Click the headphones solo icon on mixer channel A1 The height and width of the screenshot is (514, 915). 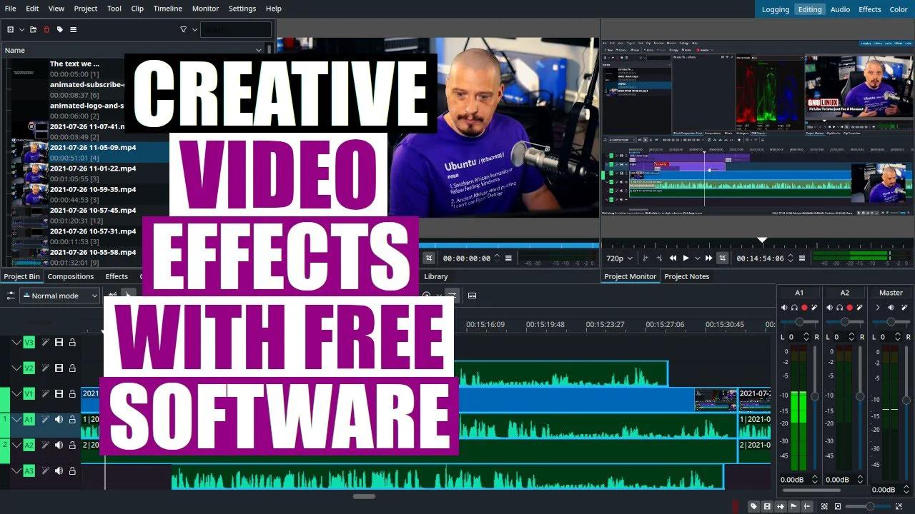click(794, 308)
